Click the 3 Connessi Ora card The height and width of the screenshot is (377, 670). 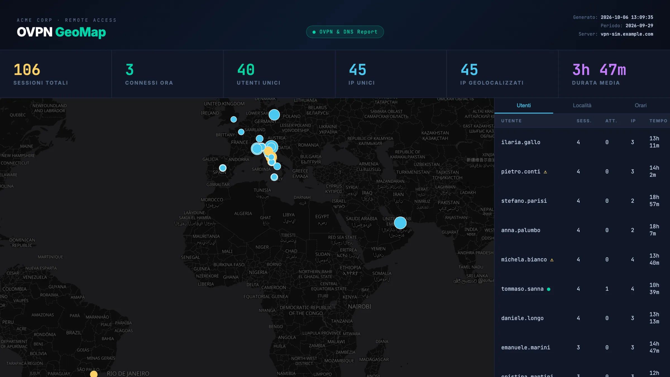tap(167, 74)
